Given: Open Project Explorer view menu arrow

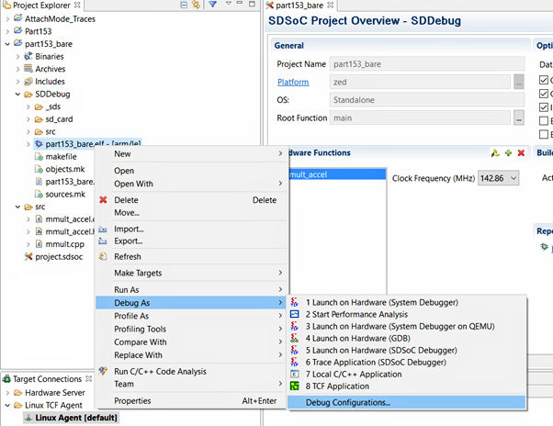Looking at the screenshot, I should click(229, 3).
